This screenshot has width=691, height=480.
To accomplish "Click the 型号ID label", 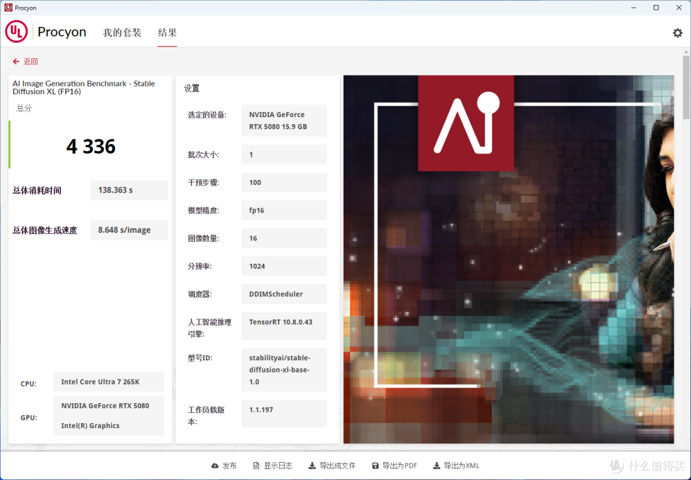I will click(x=200, y=358).
